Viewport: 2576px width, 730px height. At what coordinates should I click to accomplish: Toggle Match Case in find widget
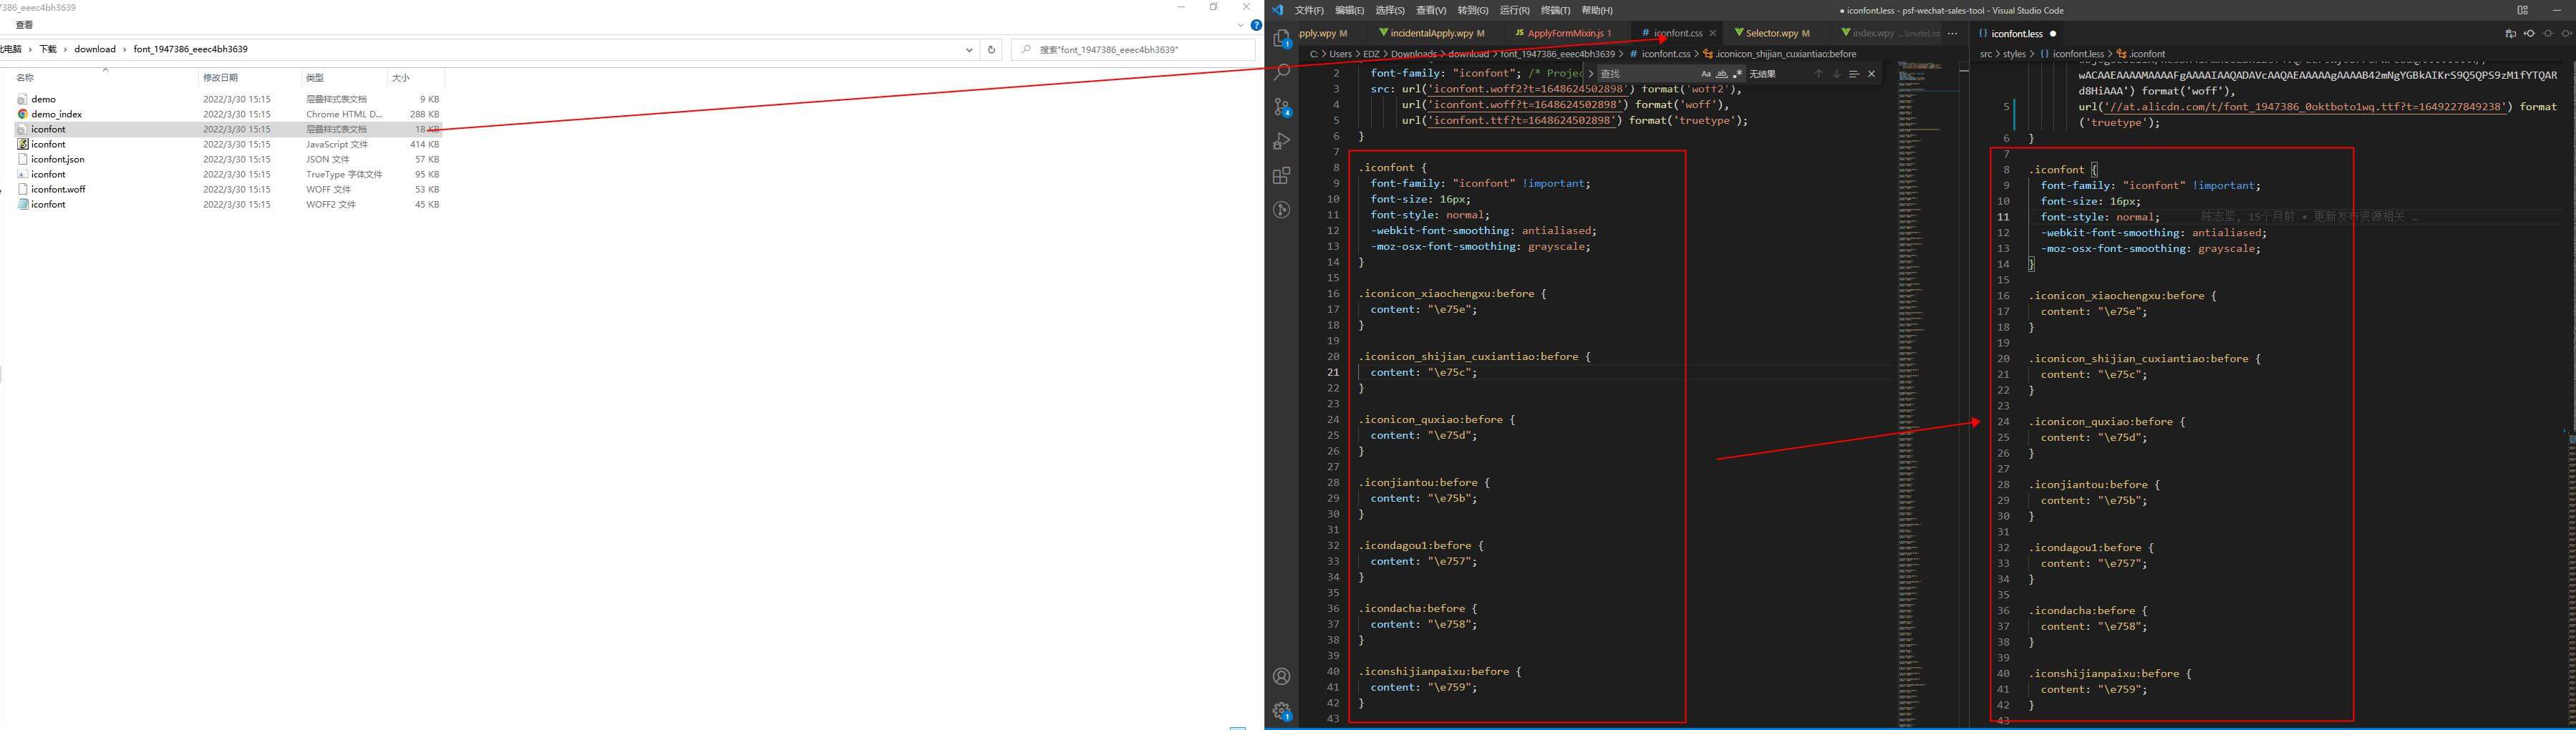click(1706, 74)
